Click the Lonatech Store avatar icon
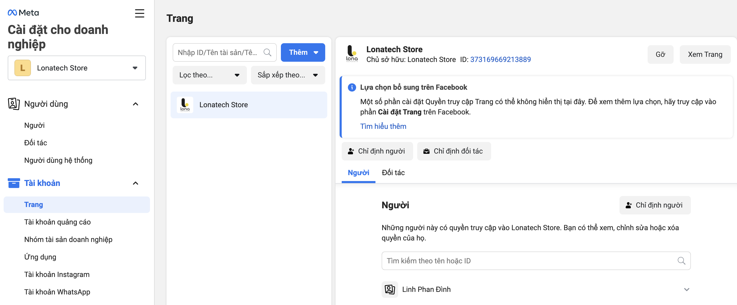 point(352,53)
